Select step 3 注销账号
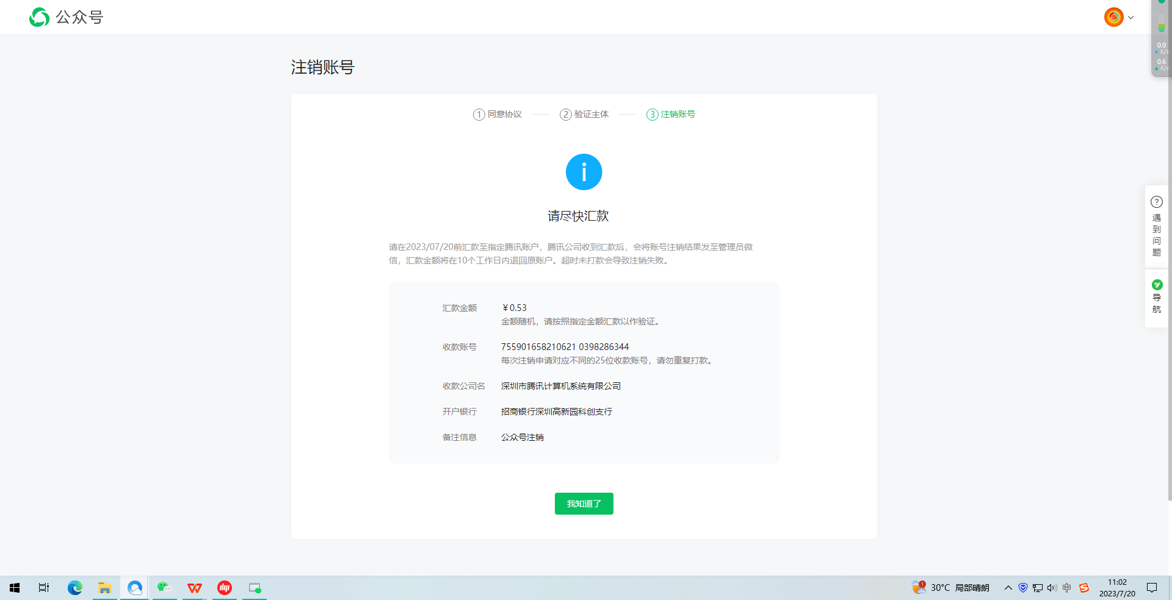1172x600 pixels. pyautogui.click(x=671, y=115)
